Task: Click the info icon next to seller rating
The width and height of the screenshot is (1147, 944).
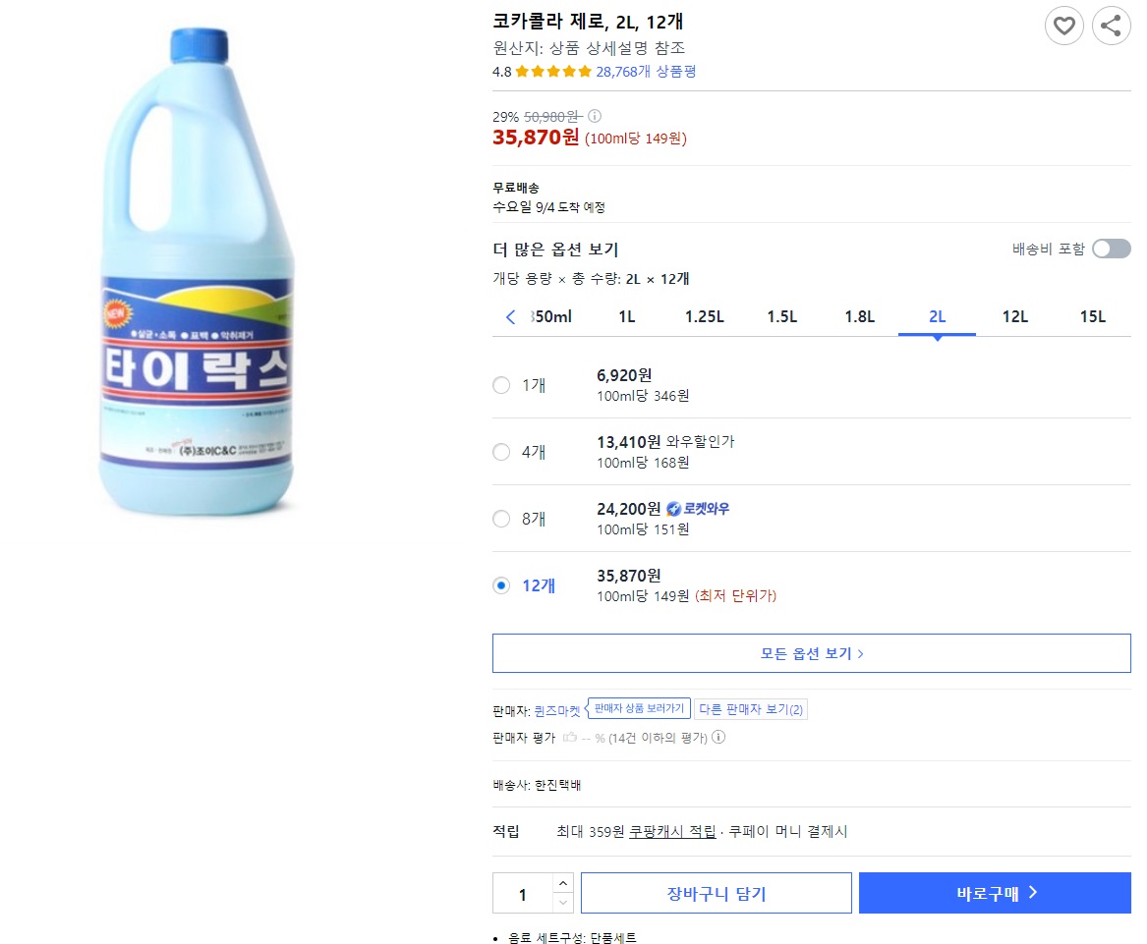Action: tap(718, 738)
